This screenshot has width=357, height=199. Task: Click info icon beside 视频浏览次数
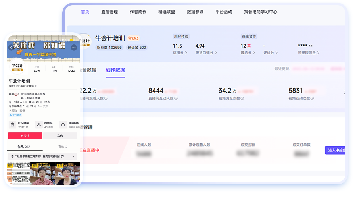(x=242, y=98)
